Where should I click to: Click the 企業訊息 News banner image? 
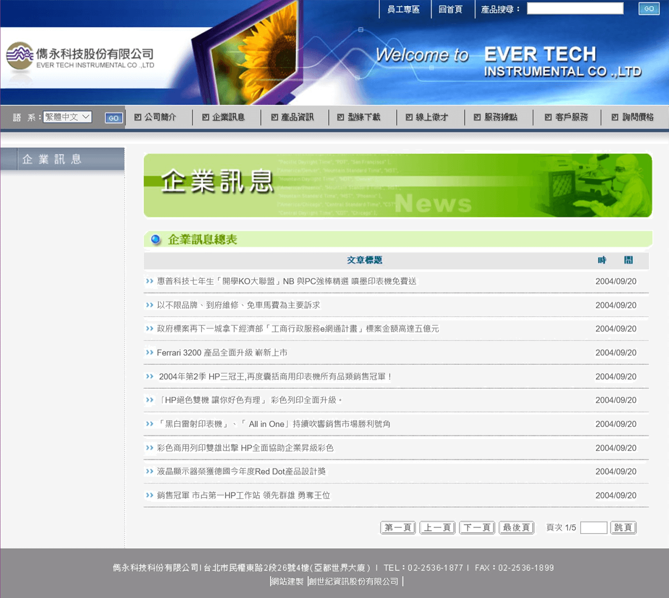(398, 186)
